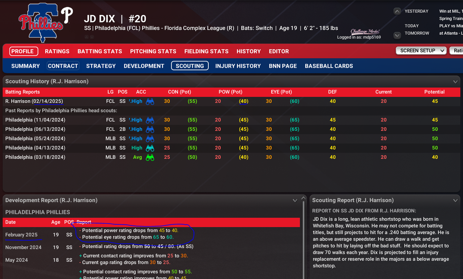Open the Screen Setup dropdown
The height and width of the screenshot is (279, 463).
(x=421, y=51)
